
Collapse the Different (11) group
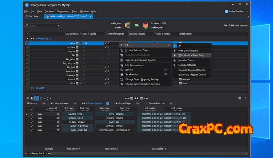tap(27, 39)
